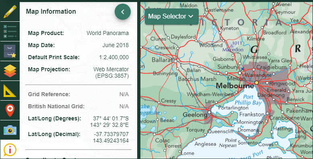Click the Ringwood town marker on the map

coord(267,83)
